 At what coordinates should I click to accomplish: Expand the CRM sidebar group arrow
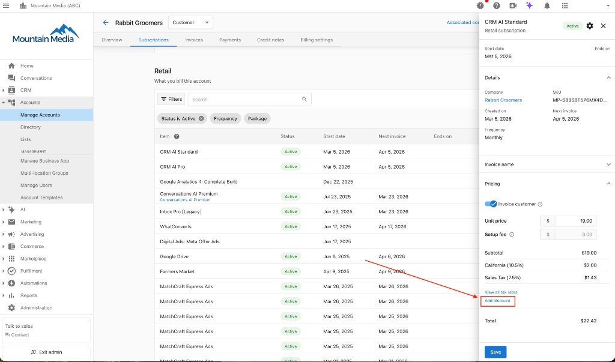click(x=4, y=90)
